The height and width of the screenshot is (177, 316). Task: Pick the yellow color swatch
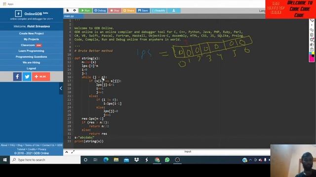click(x=313, y=53)
